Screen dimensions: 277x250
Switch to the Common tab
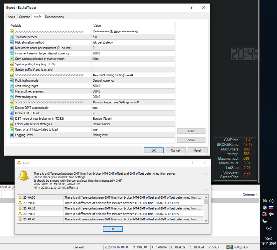25,17
